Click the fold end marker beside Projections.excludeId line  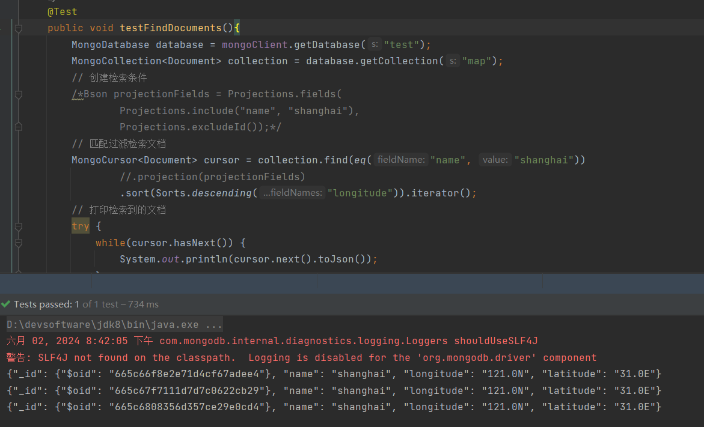(x=19, y=127)
